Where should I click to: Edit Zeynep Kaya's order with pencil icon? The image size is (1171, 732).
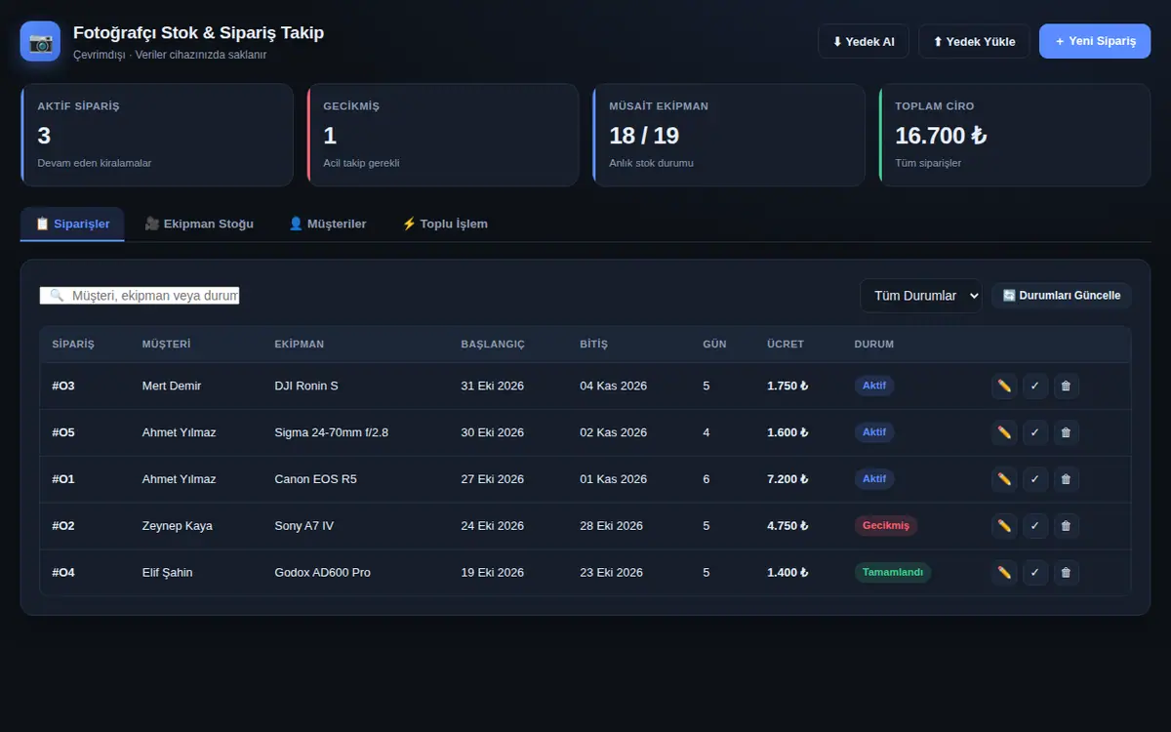1004,526
